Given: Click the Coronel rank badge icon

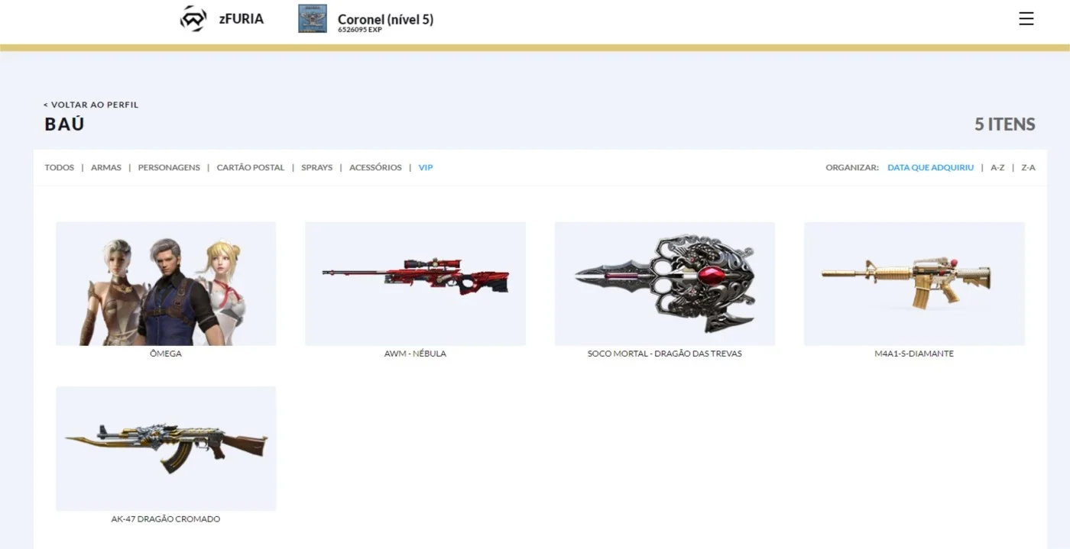Looking at the screenshot, I should tap(312, 19).
